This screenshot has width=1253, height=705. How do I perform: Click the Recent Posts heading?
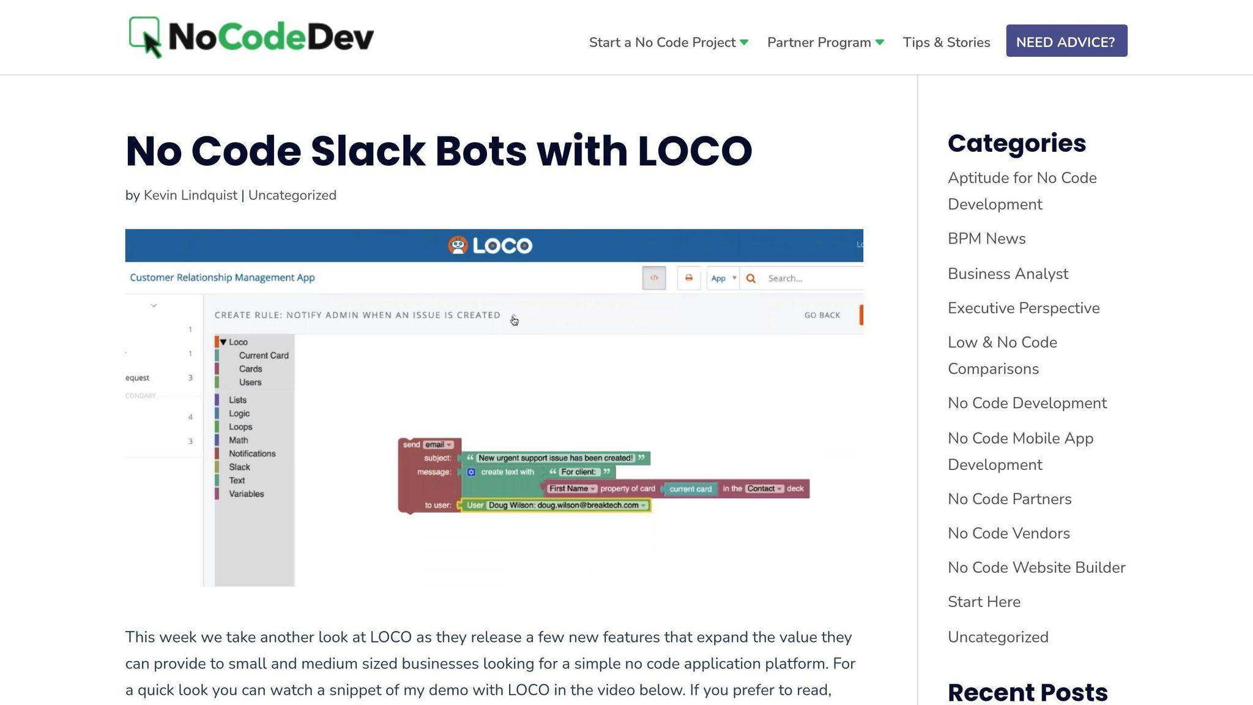pos(1028,692)
